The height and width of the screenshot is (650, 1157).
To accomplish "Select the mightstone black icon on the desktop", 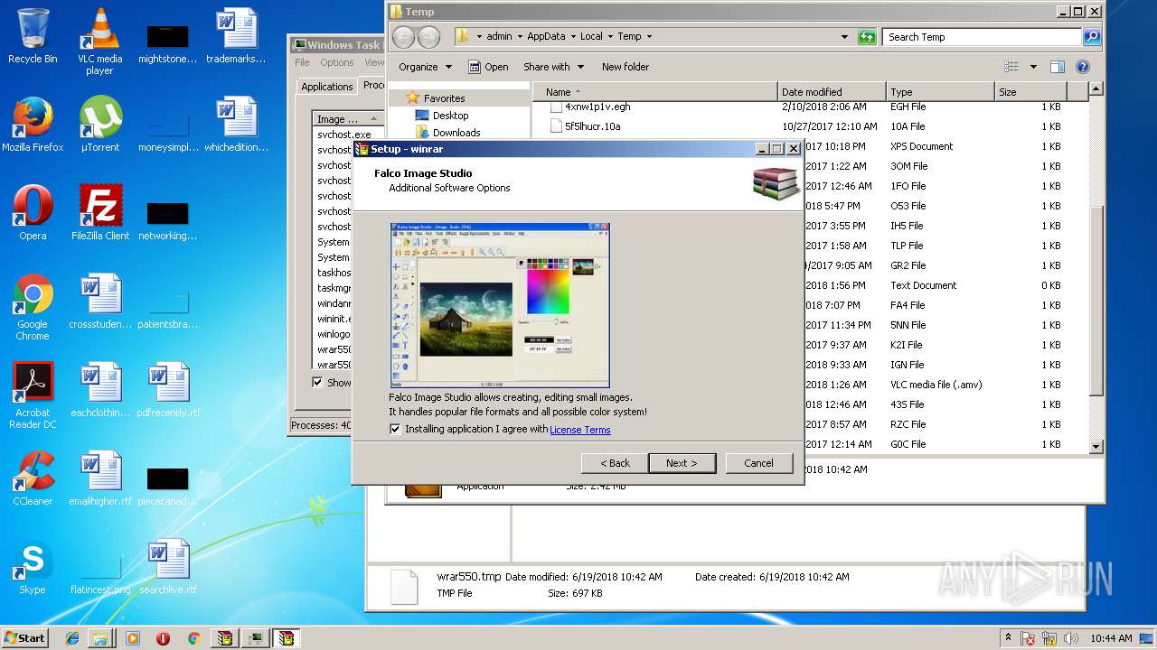I will point(168,42).
